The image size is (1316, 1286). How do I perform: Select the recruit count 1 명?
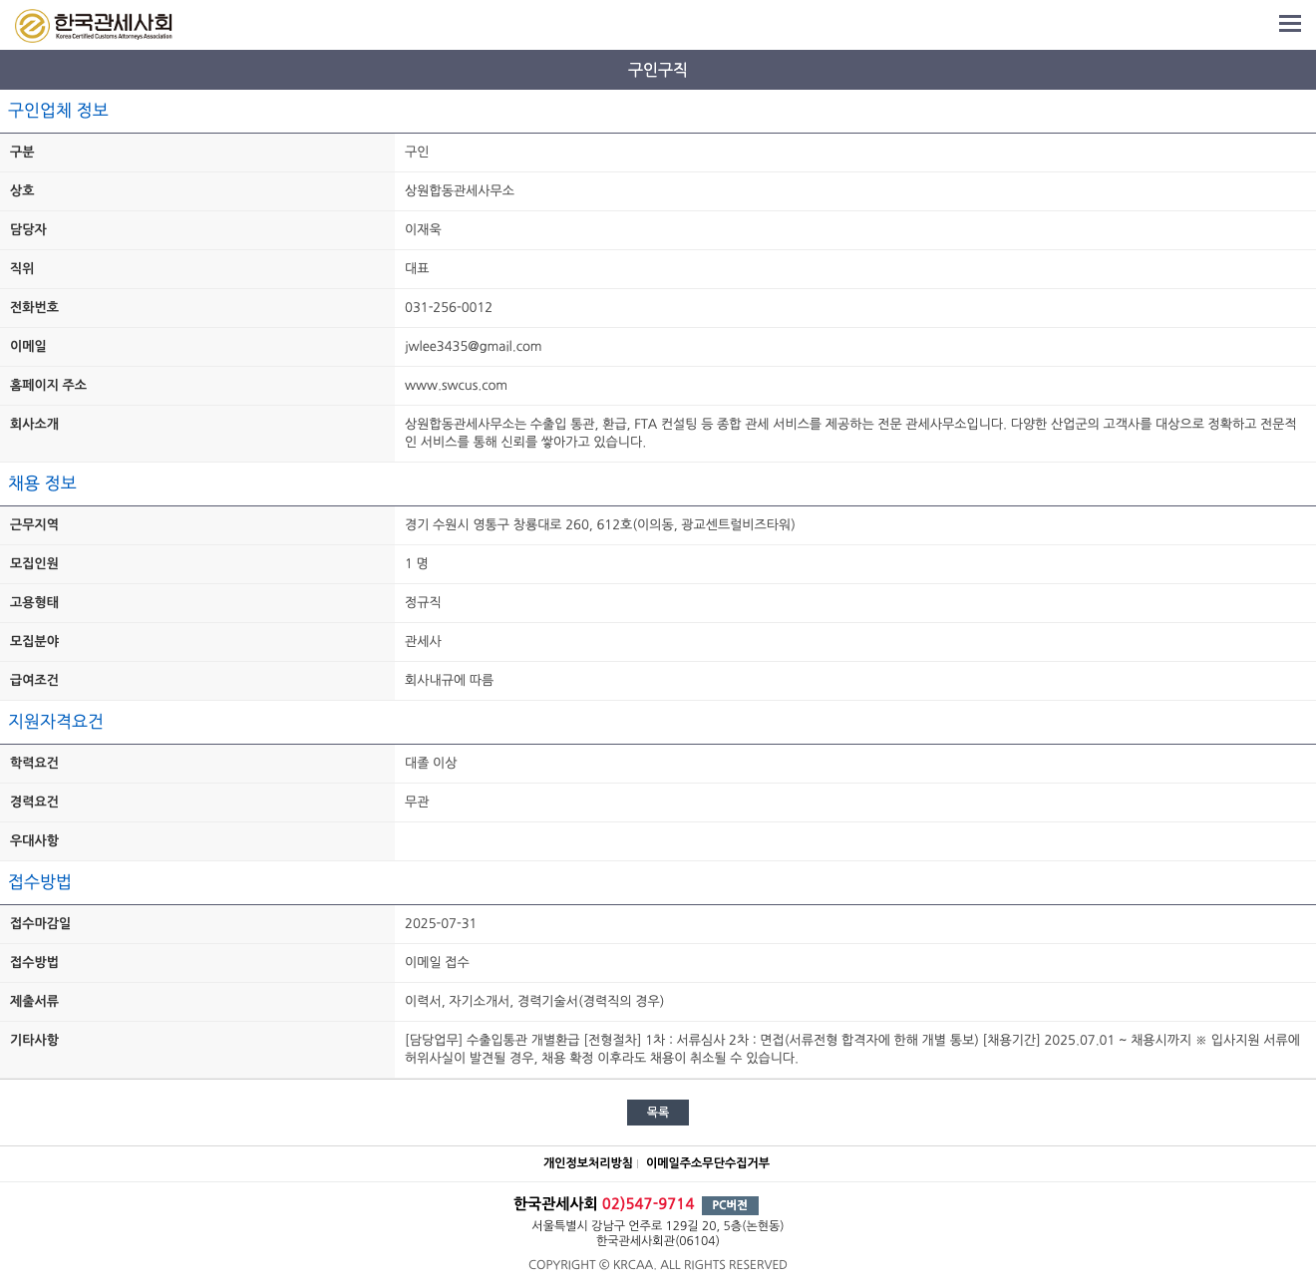pos(417,563)
